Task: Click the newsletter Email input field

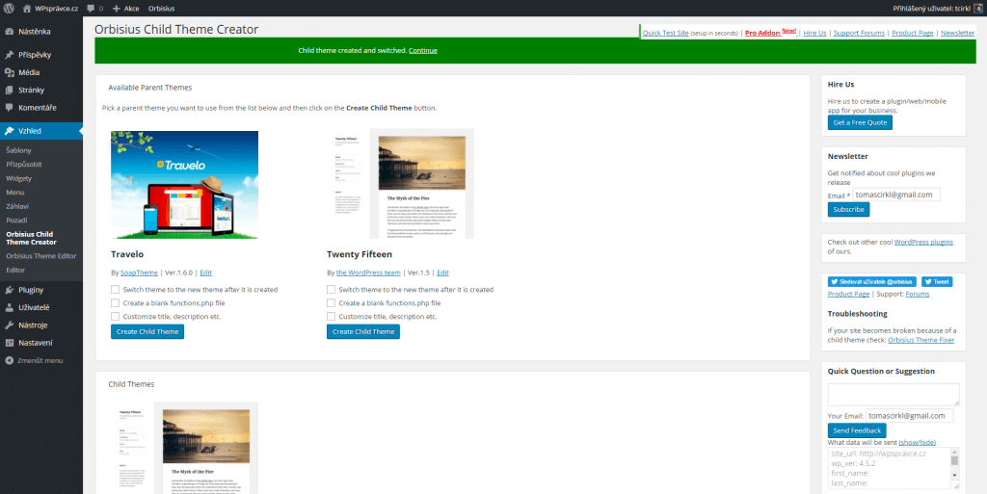Action: point(896,195)
